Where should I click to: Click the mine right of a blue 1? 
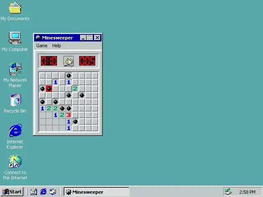coord(75,121)
